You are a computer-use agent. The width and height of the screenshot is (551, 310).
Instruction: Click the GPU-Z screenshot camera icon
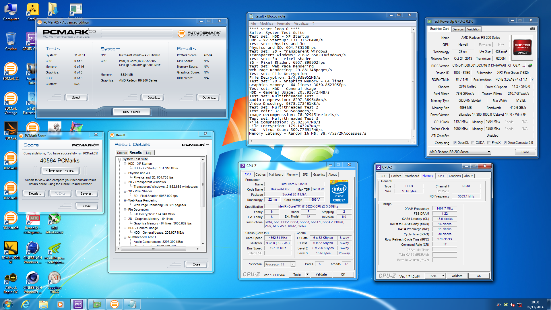532,29
